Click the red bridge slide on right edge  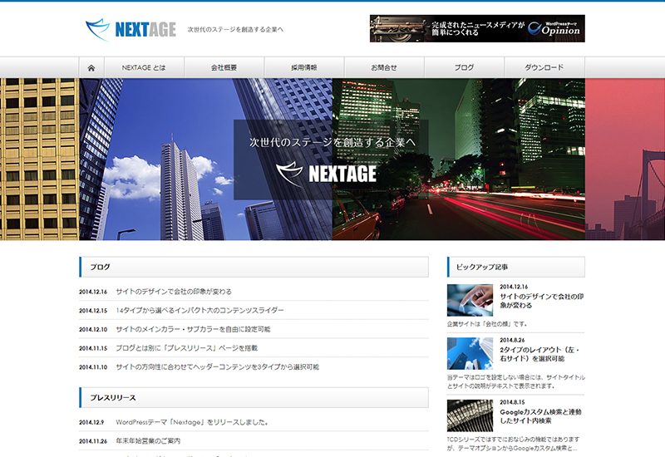pos(625,160)
